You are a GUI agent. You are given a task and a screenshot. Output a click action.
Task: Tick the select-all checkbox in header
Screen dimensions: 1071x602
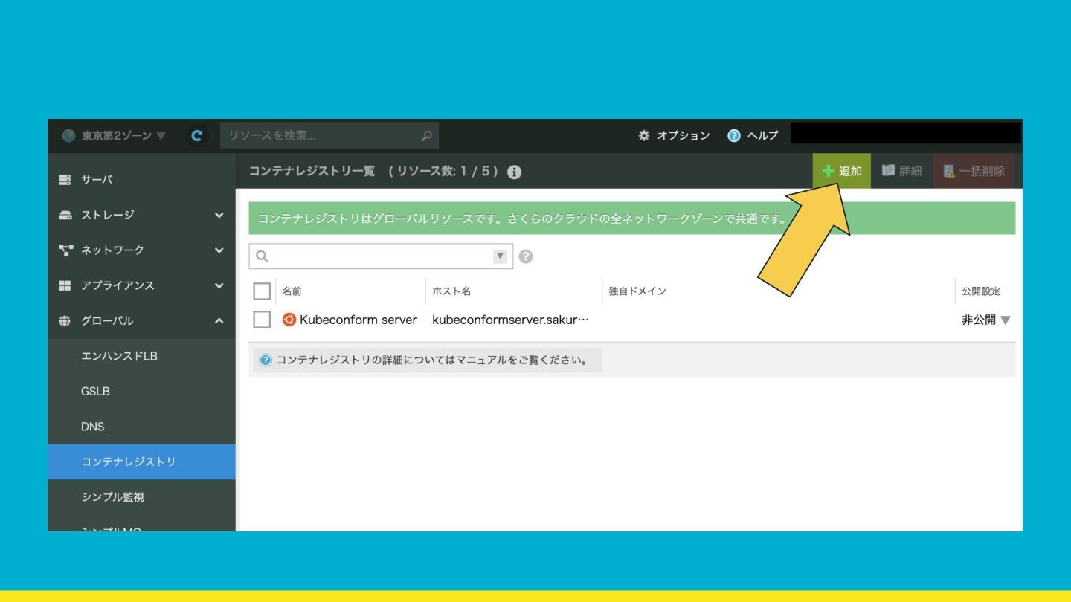pos(262,291)
